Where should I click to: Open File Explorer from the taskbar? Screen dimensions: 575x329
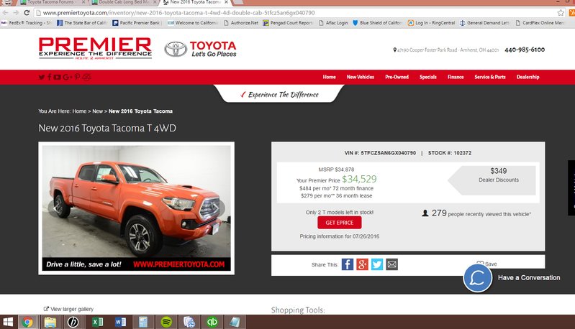(50, 322)
